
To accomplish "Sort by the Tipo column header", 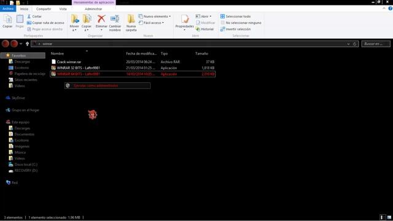I will (x=164, y=53).
